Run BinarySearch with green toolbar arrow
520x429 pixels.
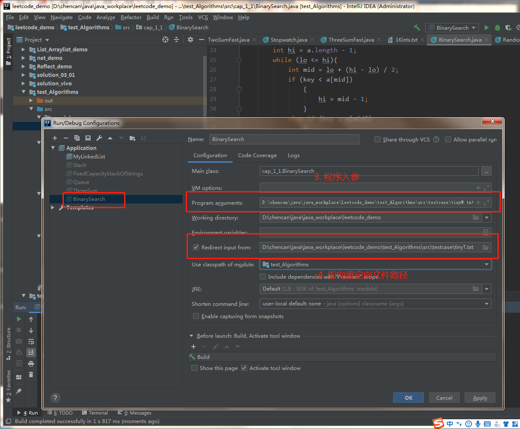pyautogui.click(x=486, y=28)
